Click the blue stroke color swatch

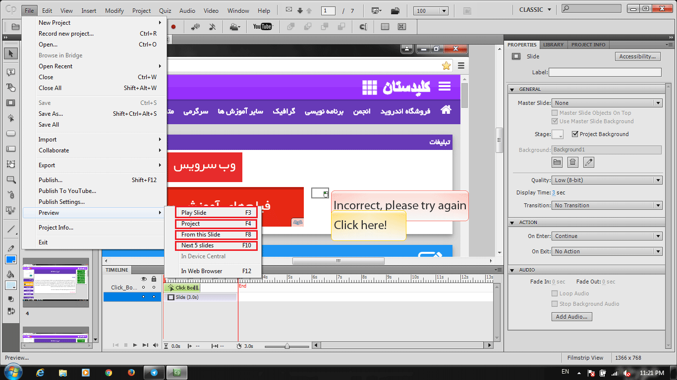[x=11, y=260]
